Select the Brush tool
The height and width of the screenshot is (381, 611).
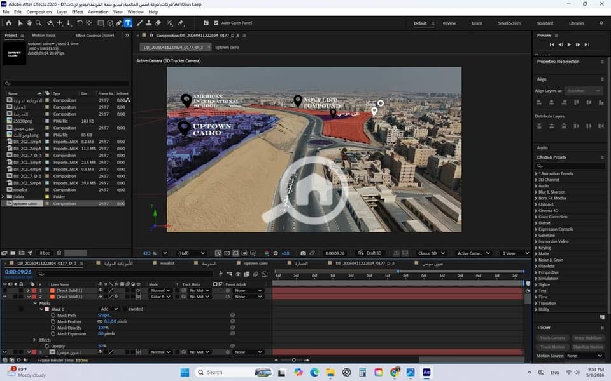click(139, 23)
